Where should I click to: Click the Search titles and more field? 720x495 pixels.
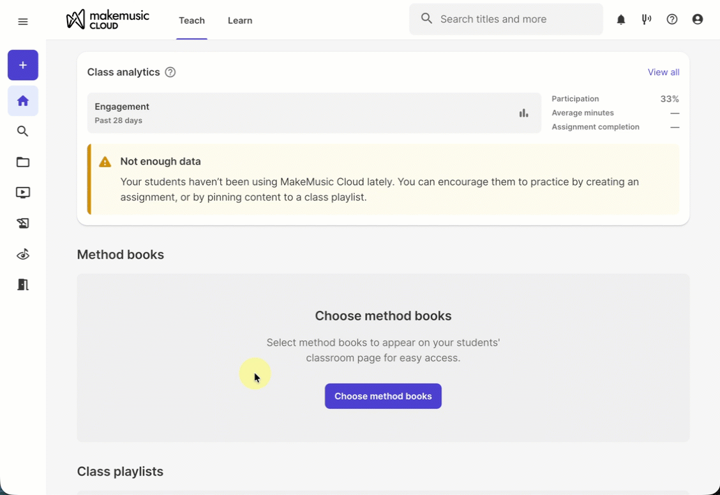(x=506, y=19)
